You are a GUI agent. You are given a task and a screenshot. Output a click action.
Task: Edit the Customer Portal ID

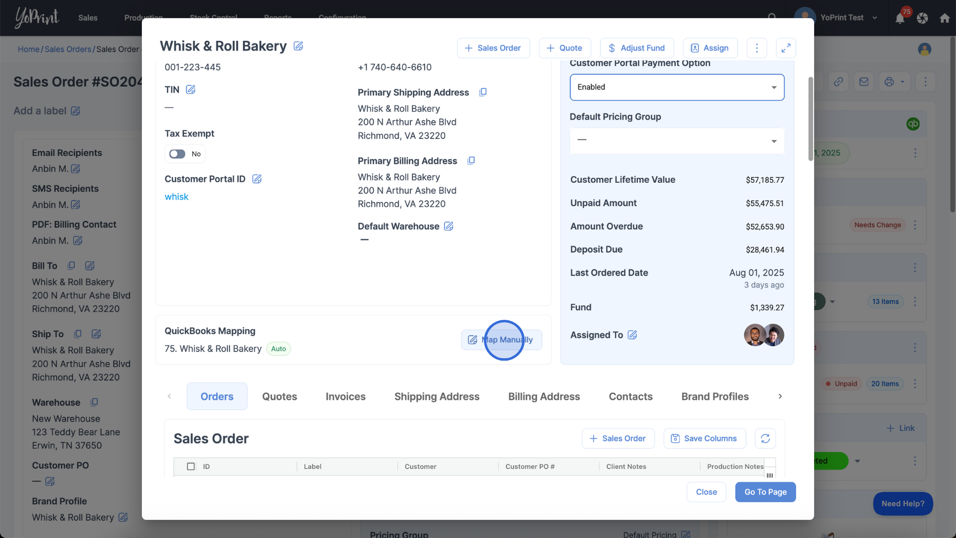pyautogui.click(x=257, y=179)
